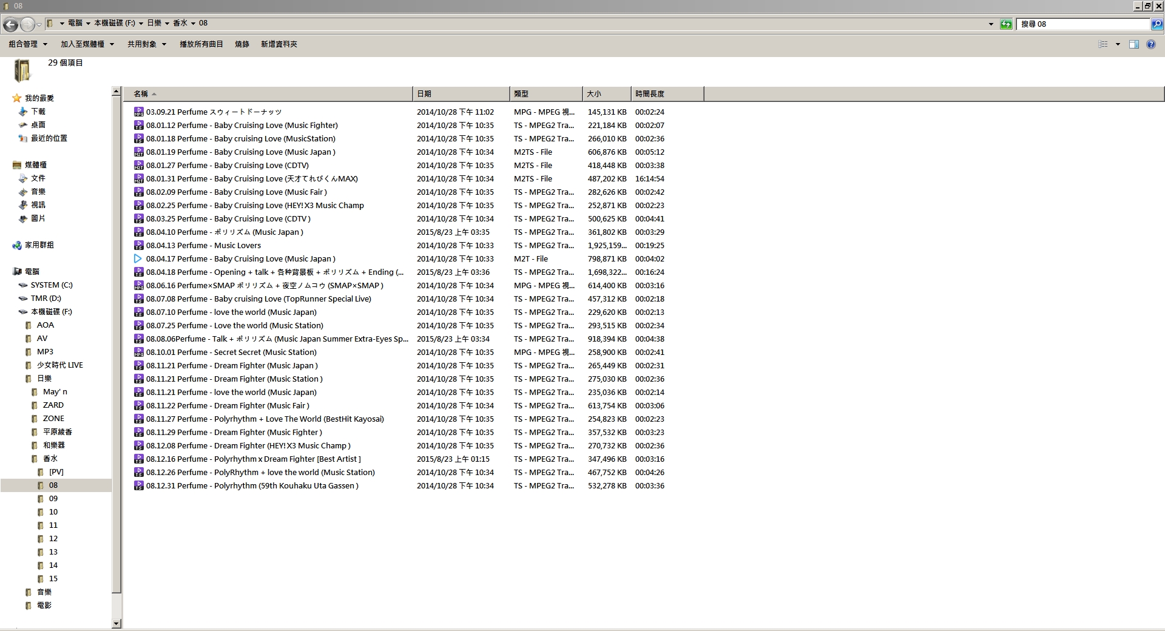Click the 燒錄 burn button
The width and height of the screenshot is (1165, 631).
click(x=242, y=44)
